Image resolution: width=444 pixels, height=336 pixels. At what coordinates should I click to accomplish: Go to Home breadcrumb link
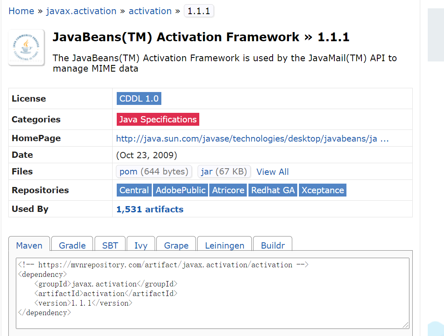[21, 11]
